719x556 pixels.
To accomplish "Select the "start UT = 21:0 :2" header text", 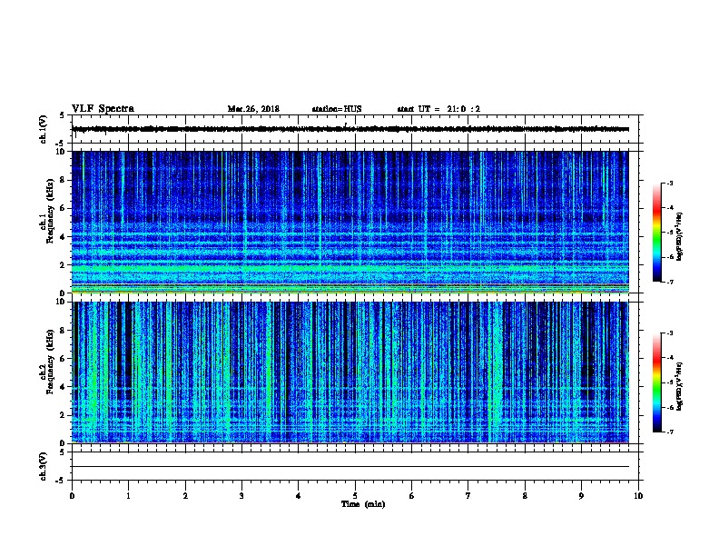I will [438, 109].
